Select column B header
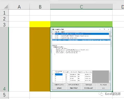The width and height of the screenshot is (124, 99). point(40,7)
